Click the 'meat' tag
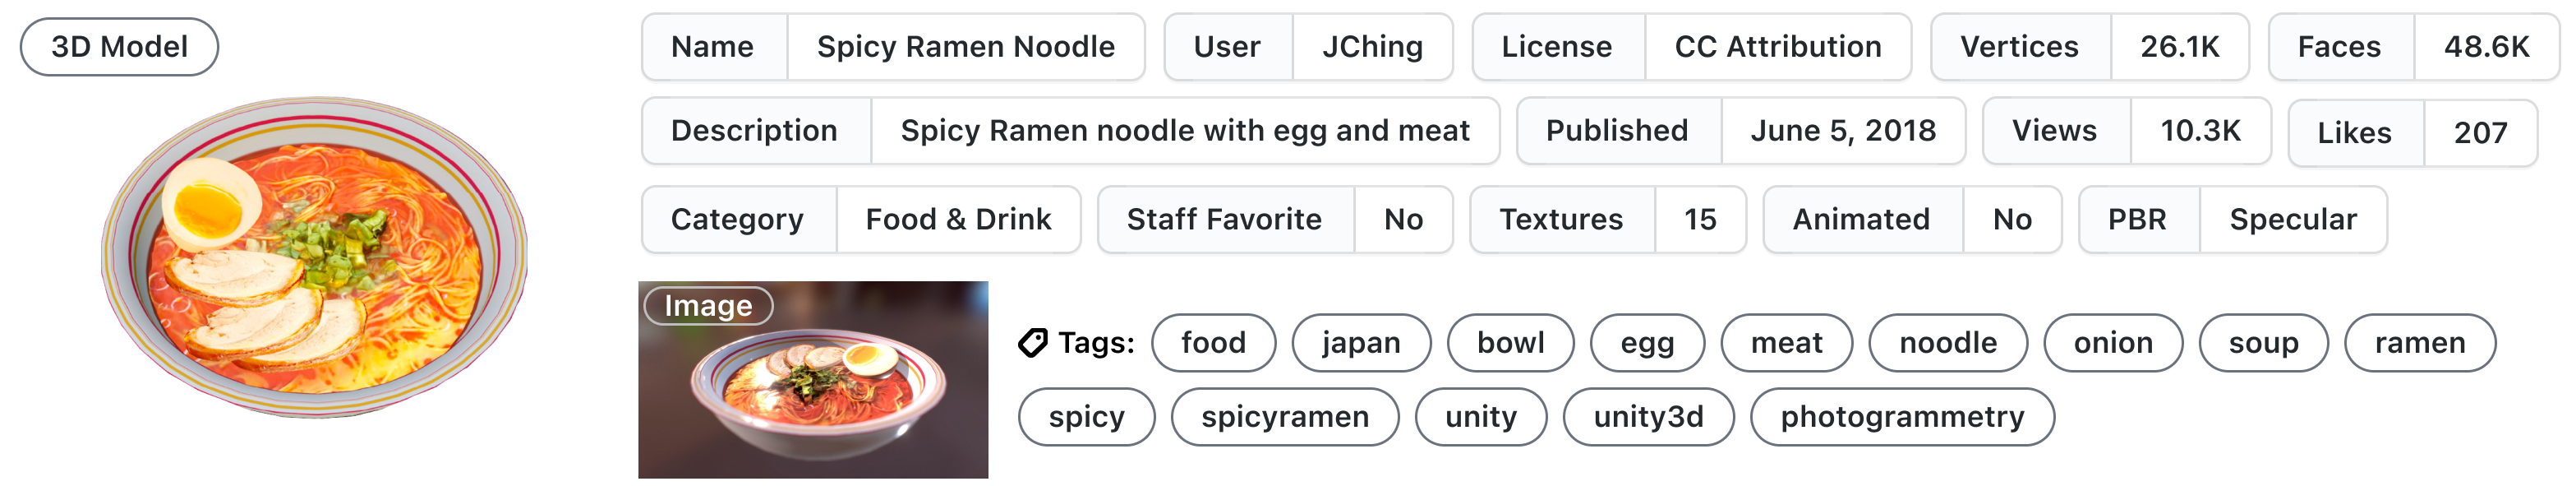The image size is (2576, 486). tap(1786, 343)
